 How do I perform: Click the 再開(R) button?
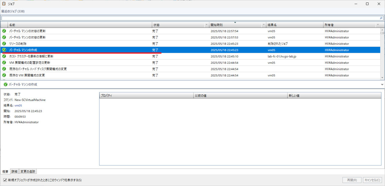coord(352,180)
